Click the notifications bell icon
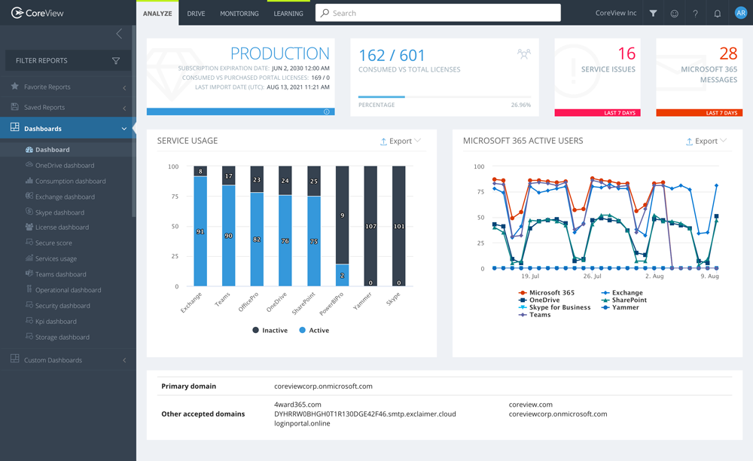 [716, 13]
